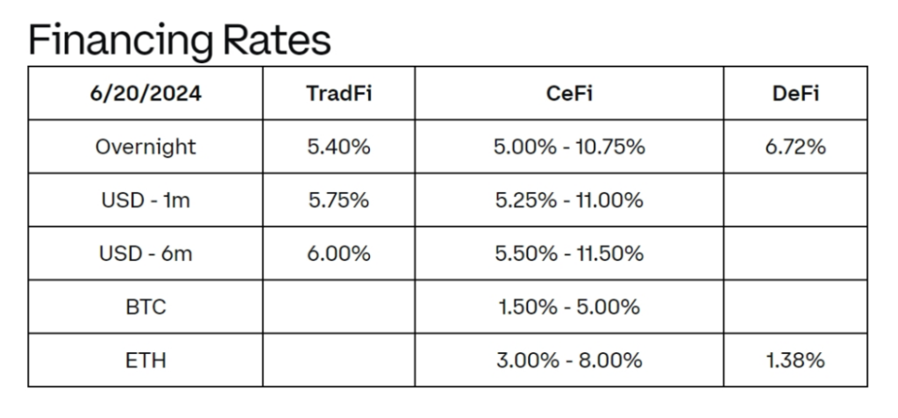Select the 3.00% - 8.00% ETH cell
The height and width of the screenshot is (418, 898).
569,360
